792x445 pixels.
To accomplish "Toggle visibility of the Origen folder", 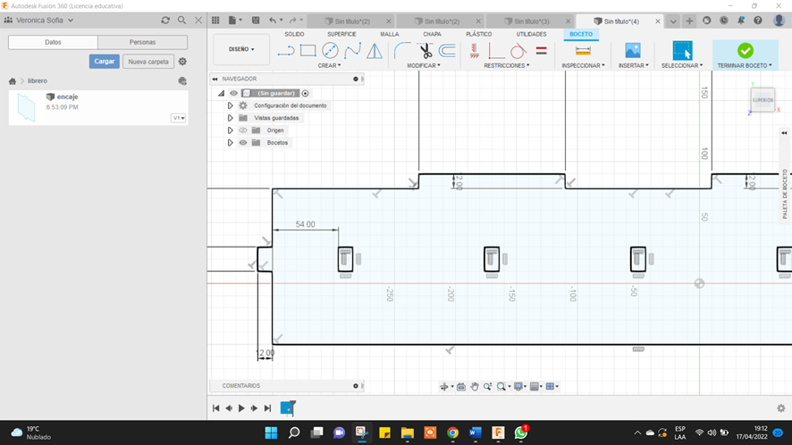I will 243,130.
